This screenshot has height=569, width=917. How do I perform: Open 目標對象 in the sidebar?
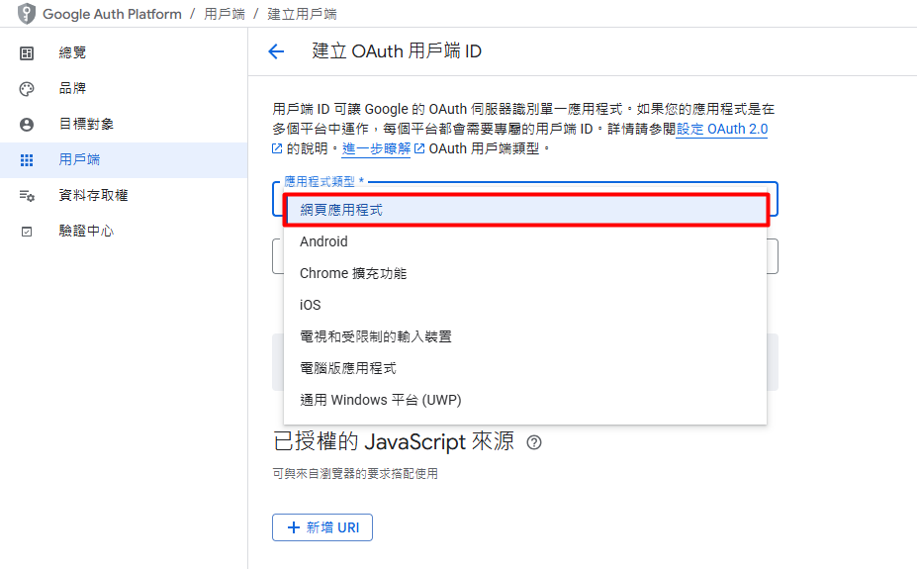[x=124, y=125]
